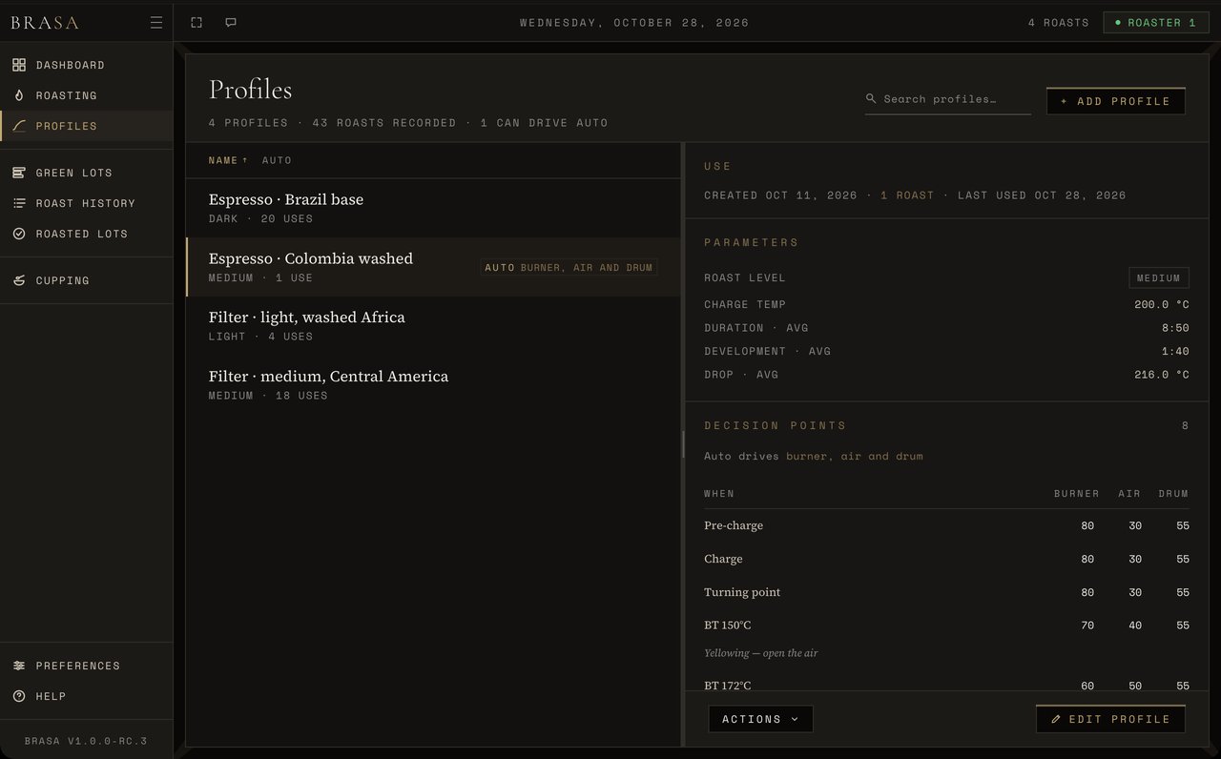
Task: Click the Roasted Lots checkmark icon
Action: point(19,234)
